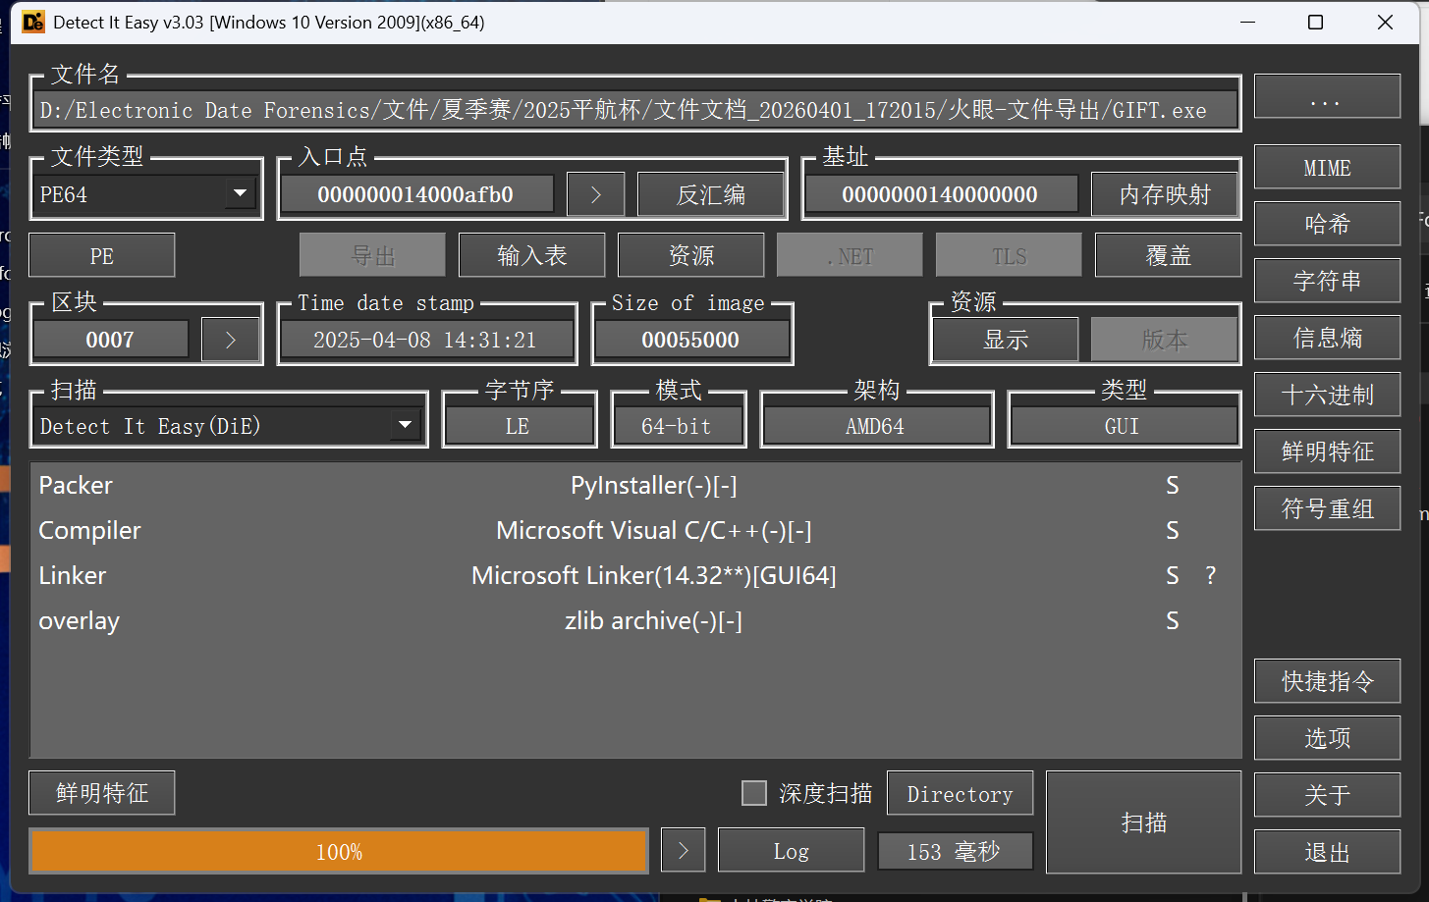The width and height of the screenshot is (1429, 902).
Task: Select the zlib archive overlay row
Action: pos(635,620)
